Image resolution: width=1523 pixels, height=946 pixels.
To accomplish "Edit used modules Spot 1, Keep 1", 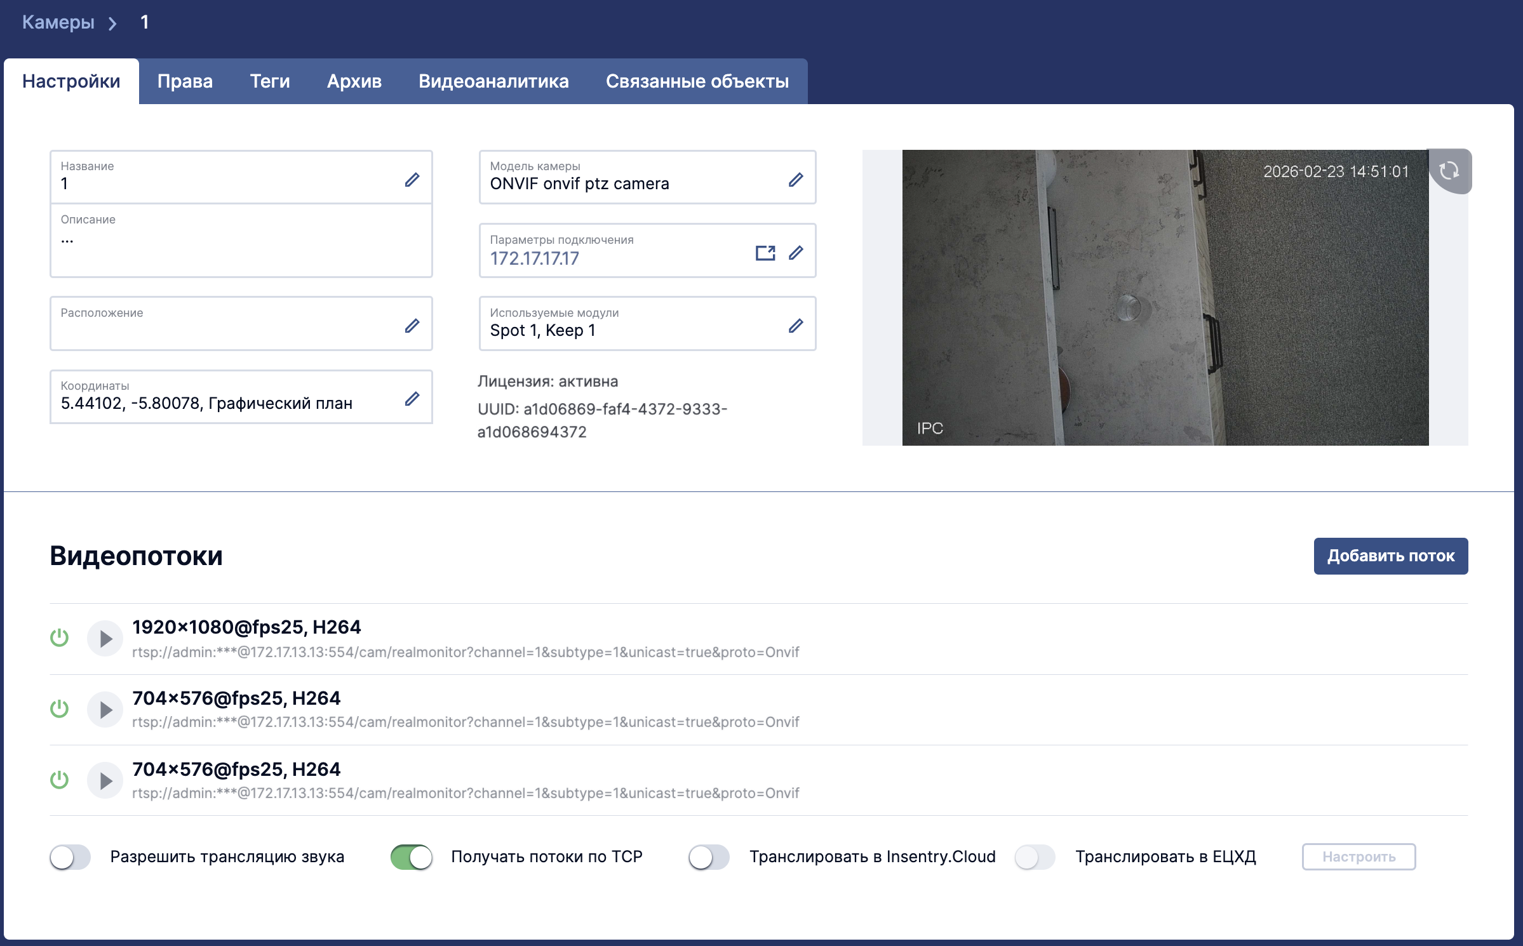I will click(x=796, y=326).
